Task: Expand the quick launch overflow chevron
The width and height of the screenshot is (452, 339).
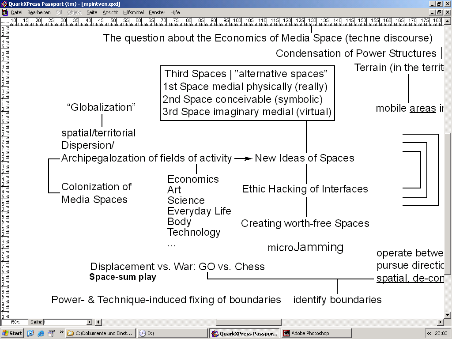Action: tap(61, 332)
